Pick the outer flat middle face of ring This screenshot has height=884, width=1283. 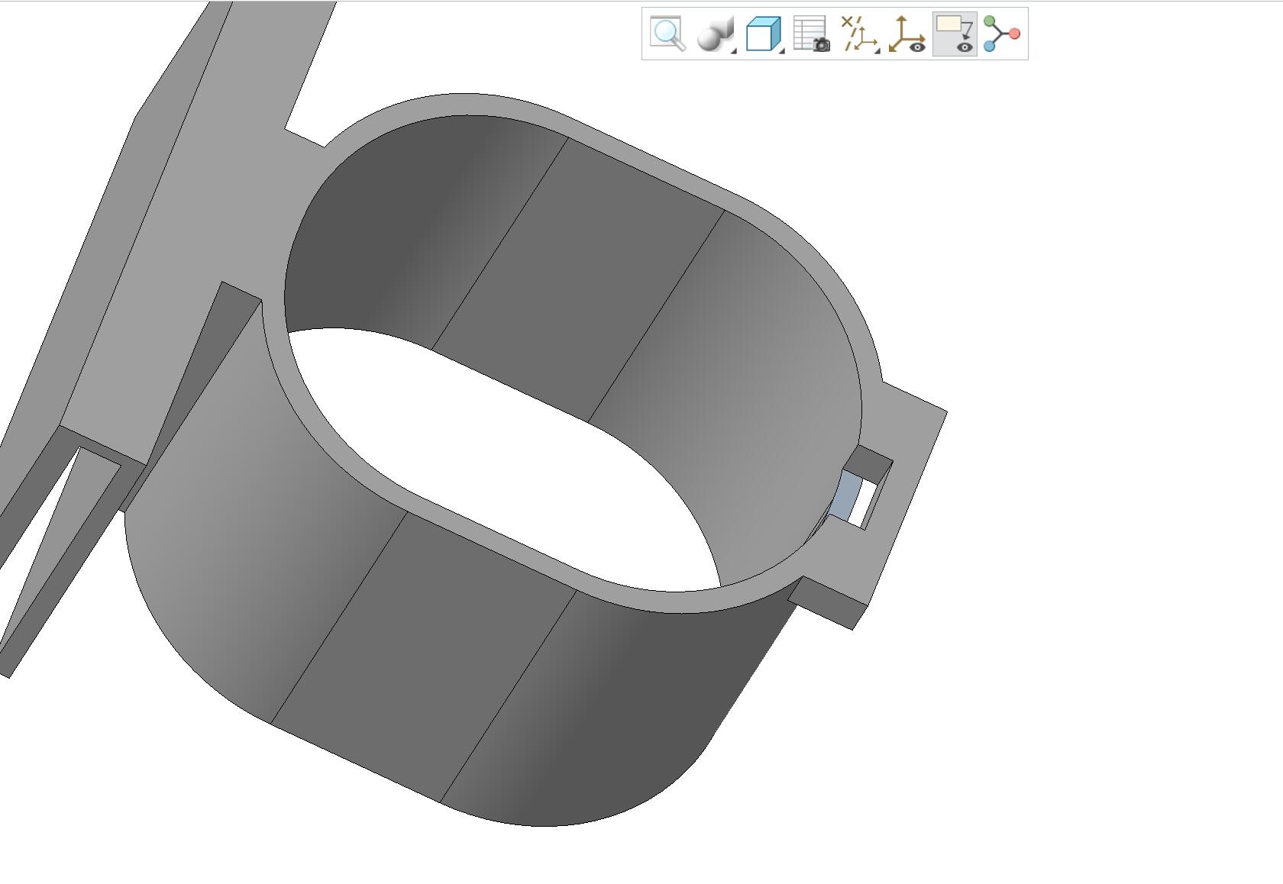point(424,658)
